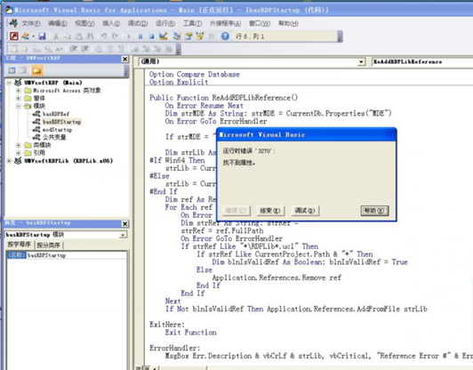
Task: Click the Cut scissors icon
Action: [x=56, y=36]
